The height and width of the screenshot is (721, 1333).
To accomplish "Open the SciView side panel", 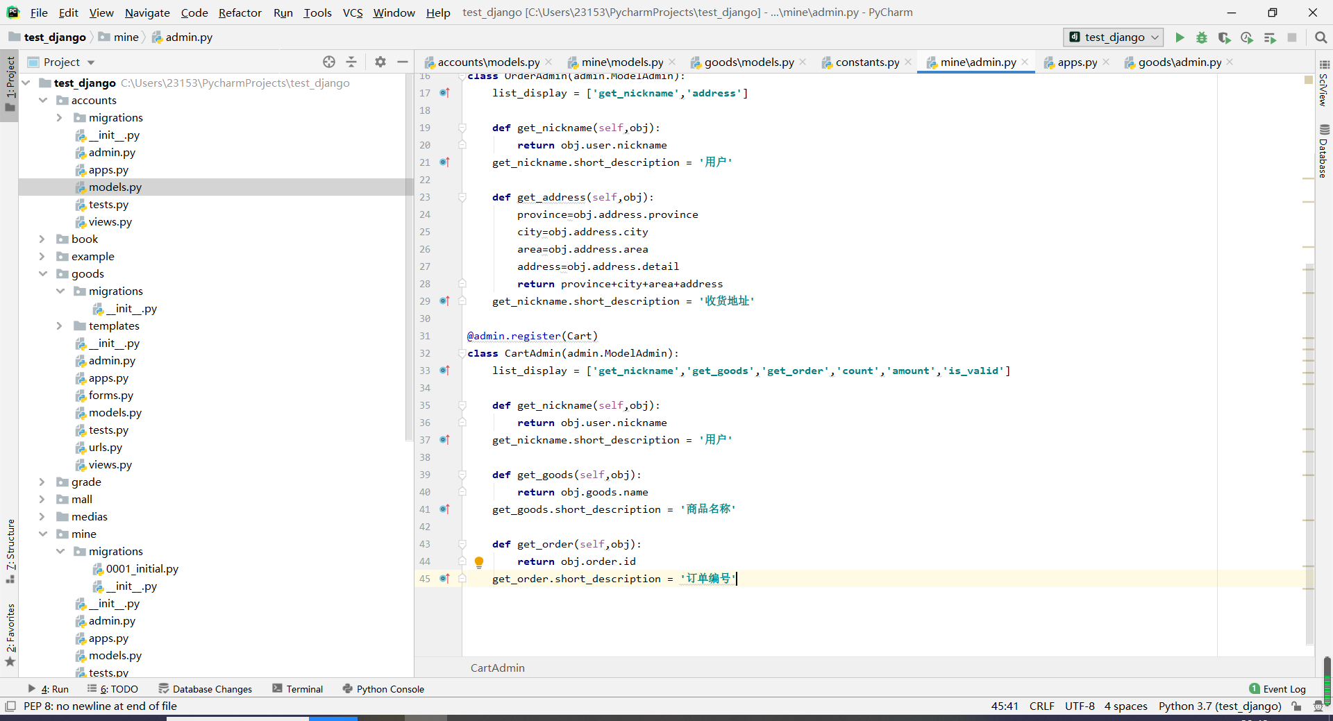I will coord(1323,83).
